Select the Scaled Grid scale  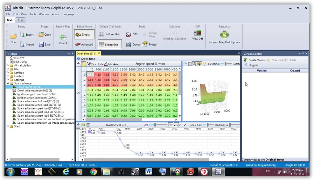[109, 44]
